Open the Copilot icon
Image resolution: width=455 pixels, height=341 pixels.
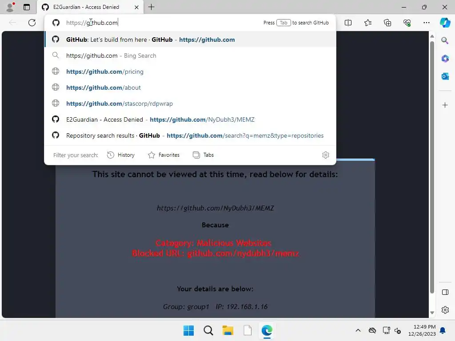[x=445, y=23]
